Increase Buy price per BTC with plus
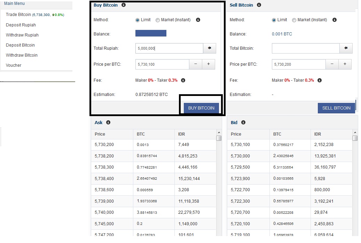 (209, 64)
